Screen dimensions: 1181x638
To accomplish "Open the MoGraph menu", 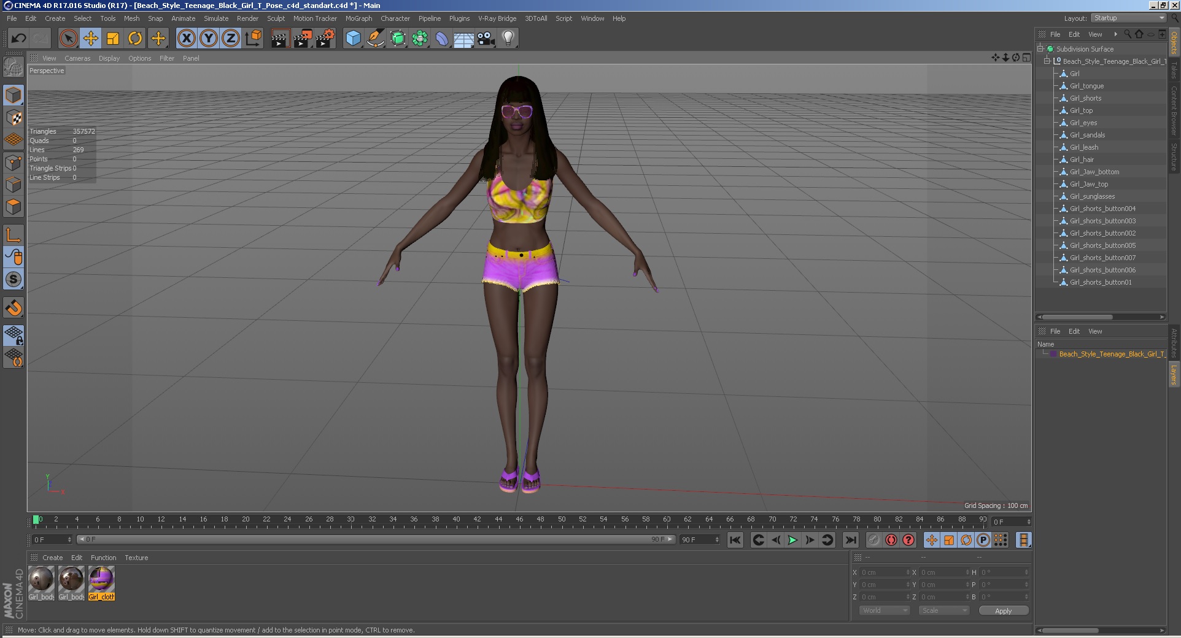I will 358,18.
